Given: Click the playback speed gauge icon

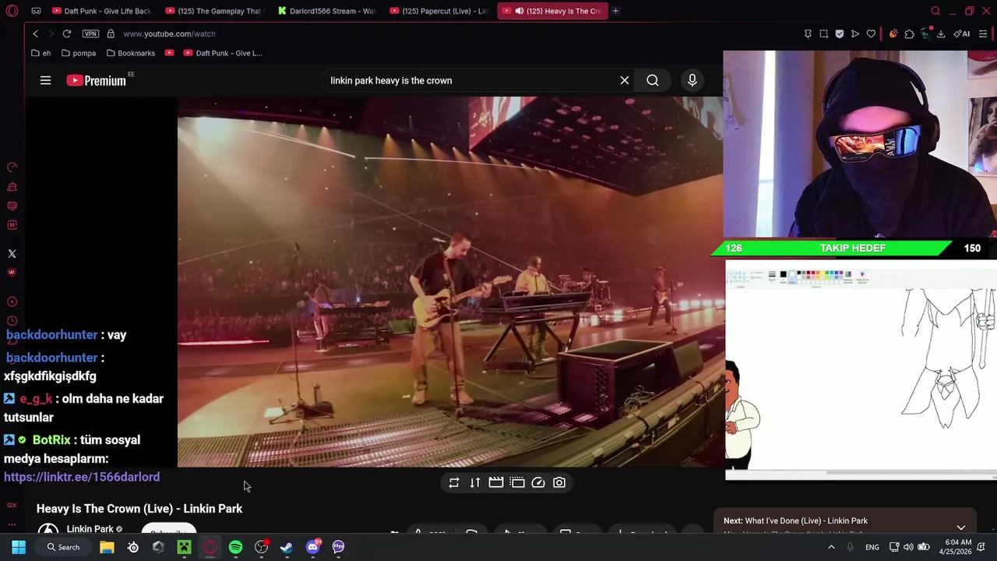Looking at the screenshot, I should tap(538, 483).
